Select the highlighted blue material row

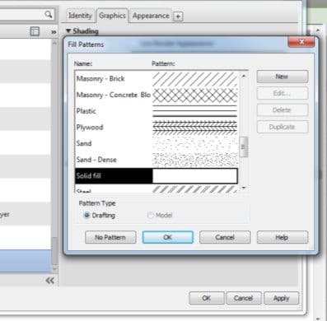click(x=26, y=261)
